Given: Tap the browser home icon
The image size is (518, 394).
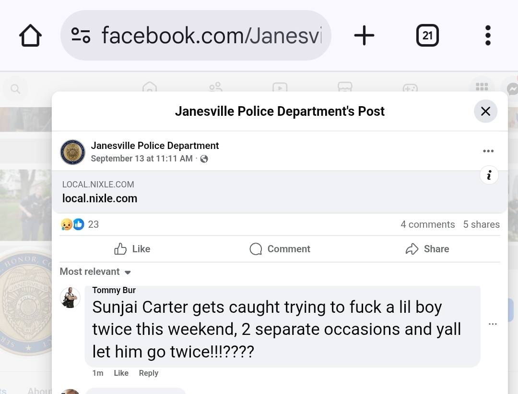Looking at the screenshot, I should pos(30,36).
